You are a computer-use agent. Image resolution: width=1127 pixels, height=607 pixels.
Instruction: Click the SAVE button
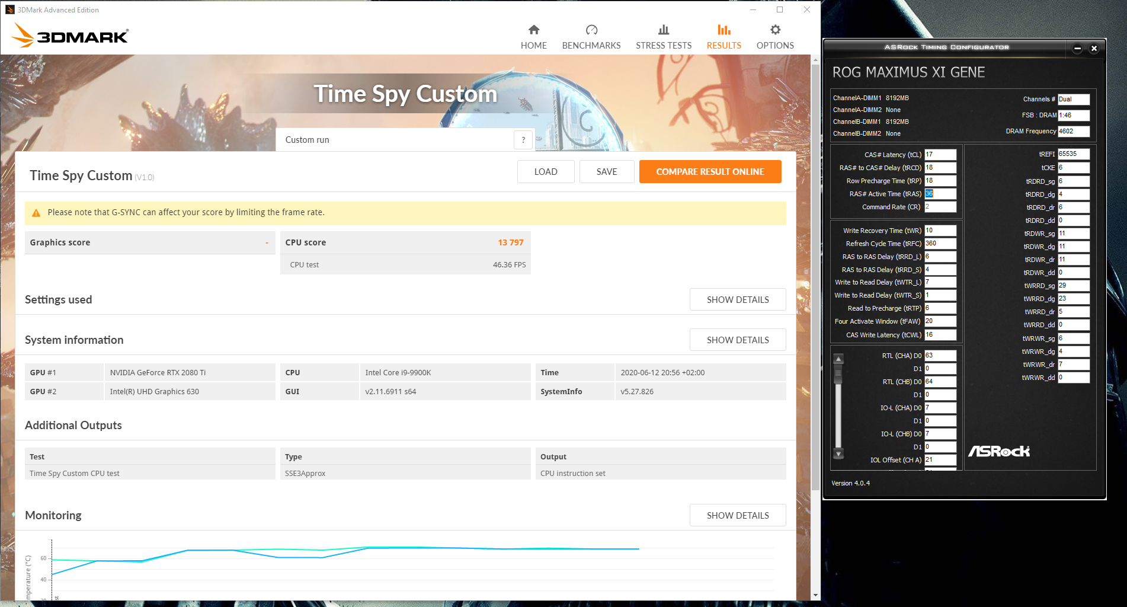click(607, 172)
